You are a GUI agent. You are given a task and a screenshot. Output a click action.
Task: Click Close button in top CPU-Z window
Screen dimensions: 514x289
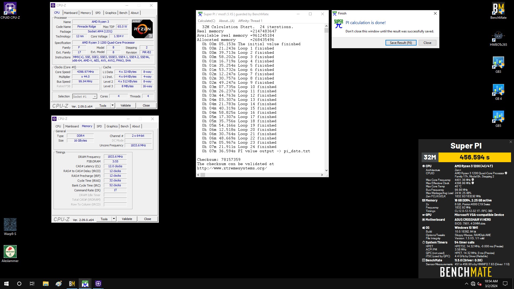pos(146,105)
